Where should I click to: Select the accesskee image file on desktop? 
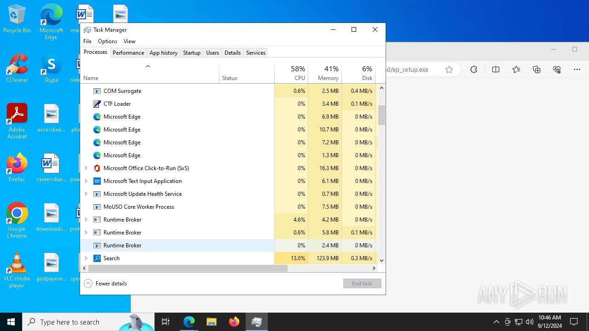click(x=51, y=118)
